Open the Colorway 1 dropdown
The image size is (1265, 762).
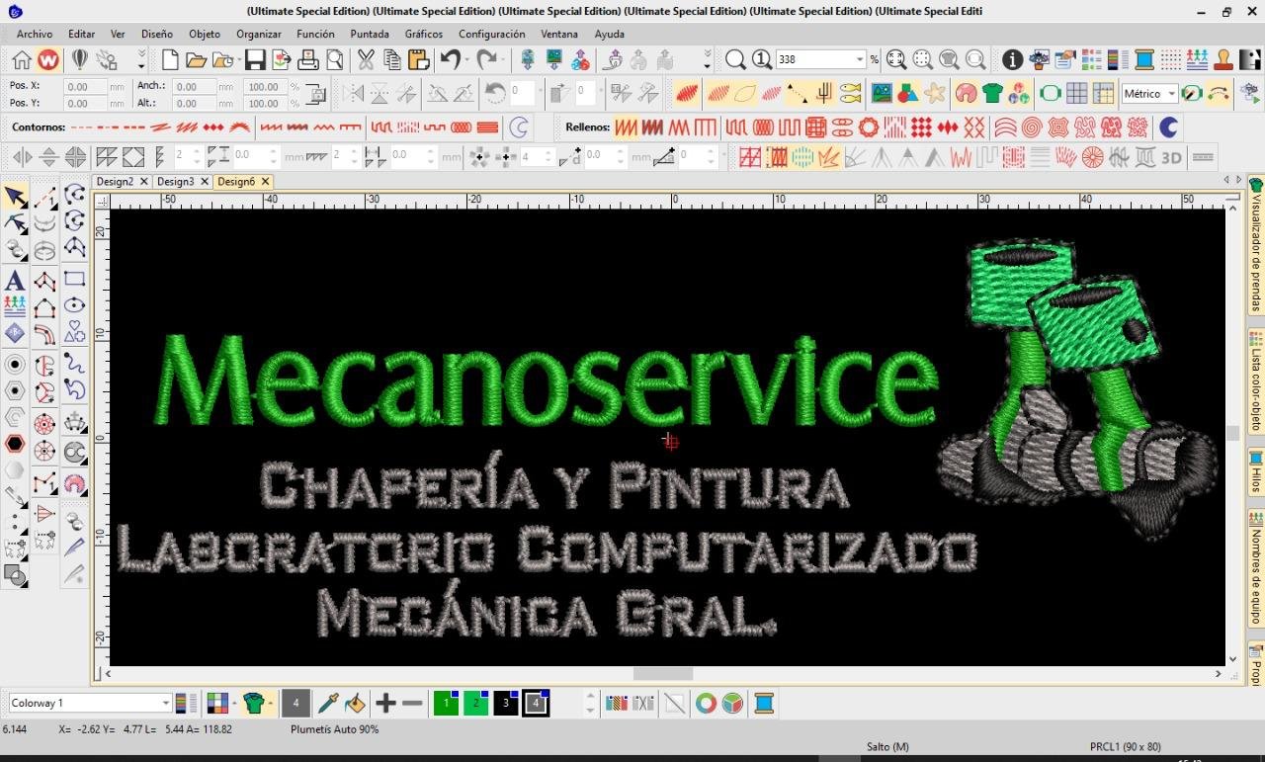click(165, 704)
